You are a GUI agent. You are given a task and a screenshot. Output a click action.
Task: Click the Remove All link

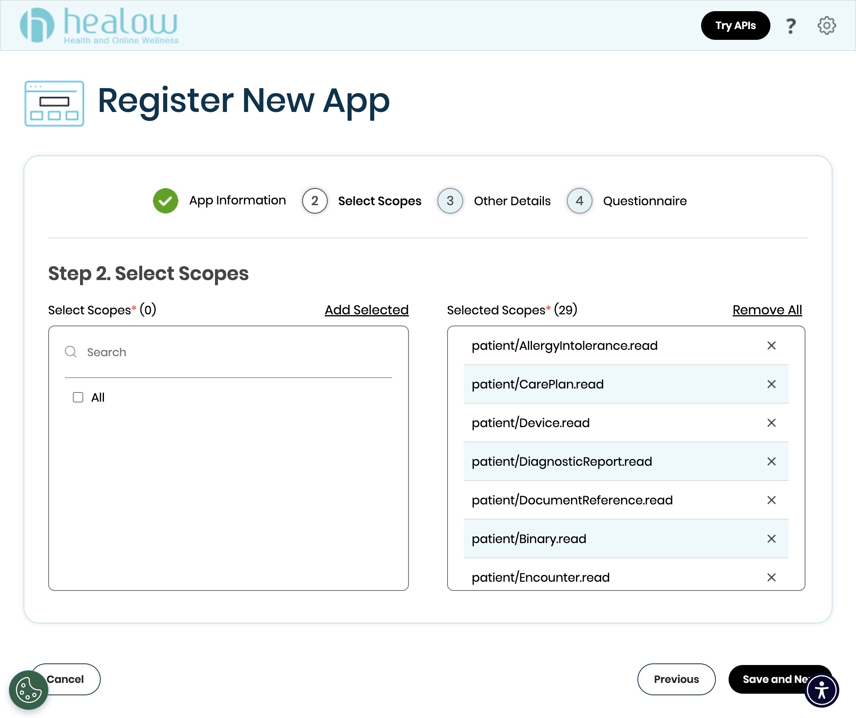(767, 310)
